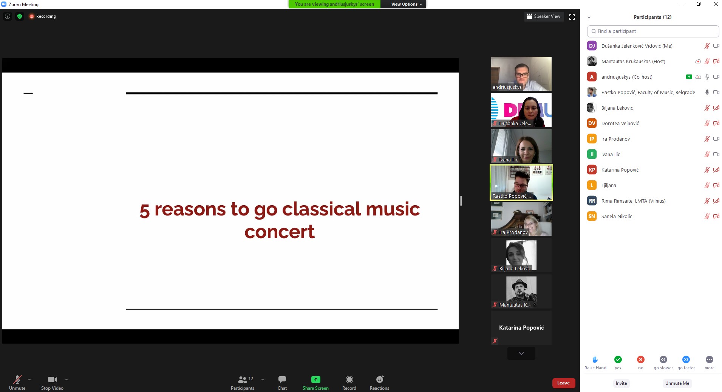Select Ira Prodanov video thumbnail
The width and height of the screenshot is (722, 392).
[x=521, y=219]
